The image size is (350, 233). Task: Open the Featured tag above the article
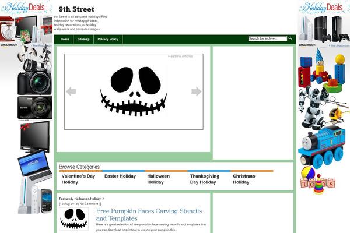click(x=66, y=199)
